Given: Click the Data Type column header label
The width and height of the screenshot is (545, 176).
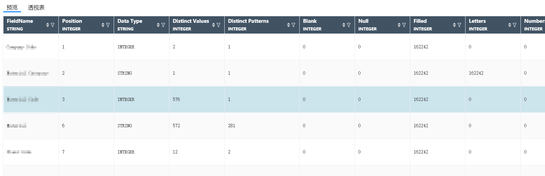Looking at the screenshot, I should pos(130,21).
